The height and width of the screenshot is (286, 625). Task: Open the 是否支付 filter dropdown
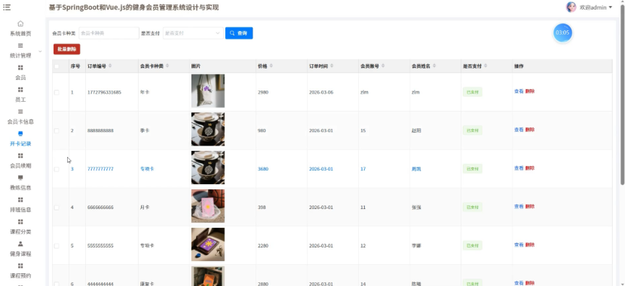click(x=193, y=33)
